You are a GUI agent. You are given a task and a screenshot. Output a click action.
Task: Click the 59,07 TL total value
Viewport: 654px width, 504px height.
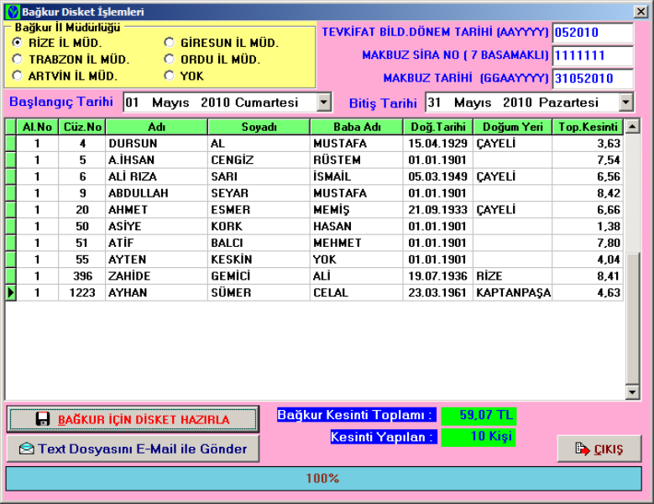479,415
